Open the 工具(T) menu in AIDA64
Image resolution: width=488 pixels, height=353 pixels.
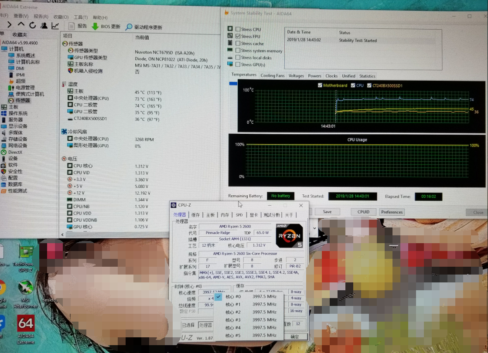click(x=81, y=17)
